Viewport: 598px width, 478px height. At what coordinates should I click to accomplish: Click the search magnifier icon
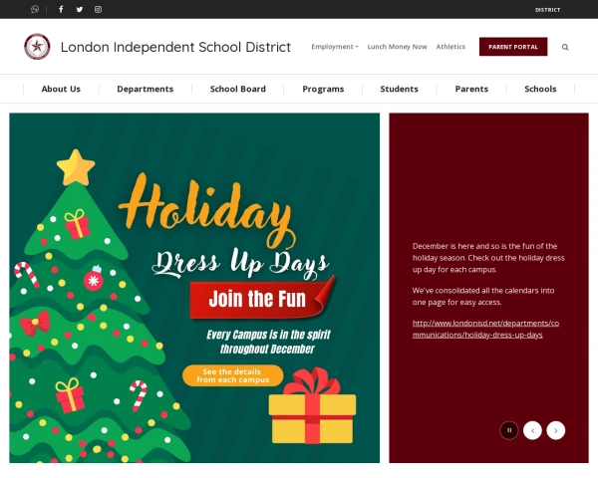click(565, 47)
